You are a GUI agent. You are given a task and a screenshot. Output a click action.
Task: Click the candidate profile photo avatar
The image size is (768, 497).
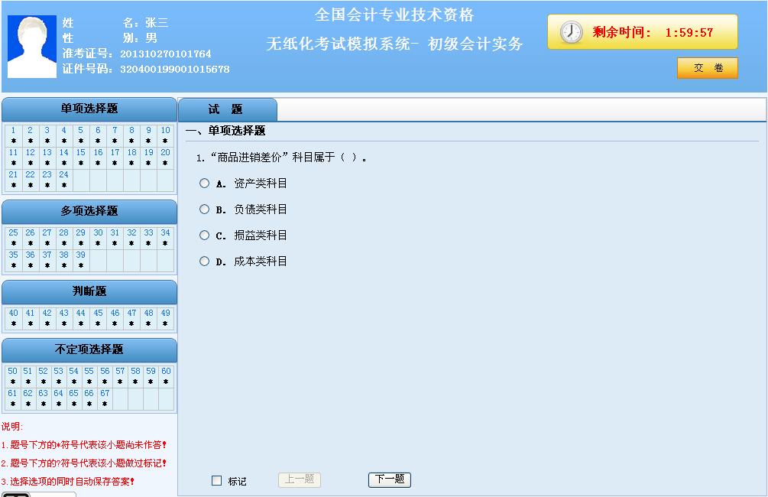(32, 47)
